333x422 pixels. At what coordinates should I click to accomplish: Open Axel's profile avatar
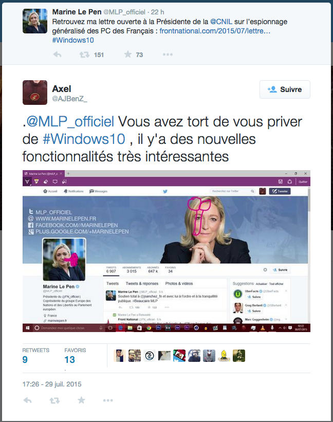(35, 93)
